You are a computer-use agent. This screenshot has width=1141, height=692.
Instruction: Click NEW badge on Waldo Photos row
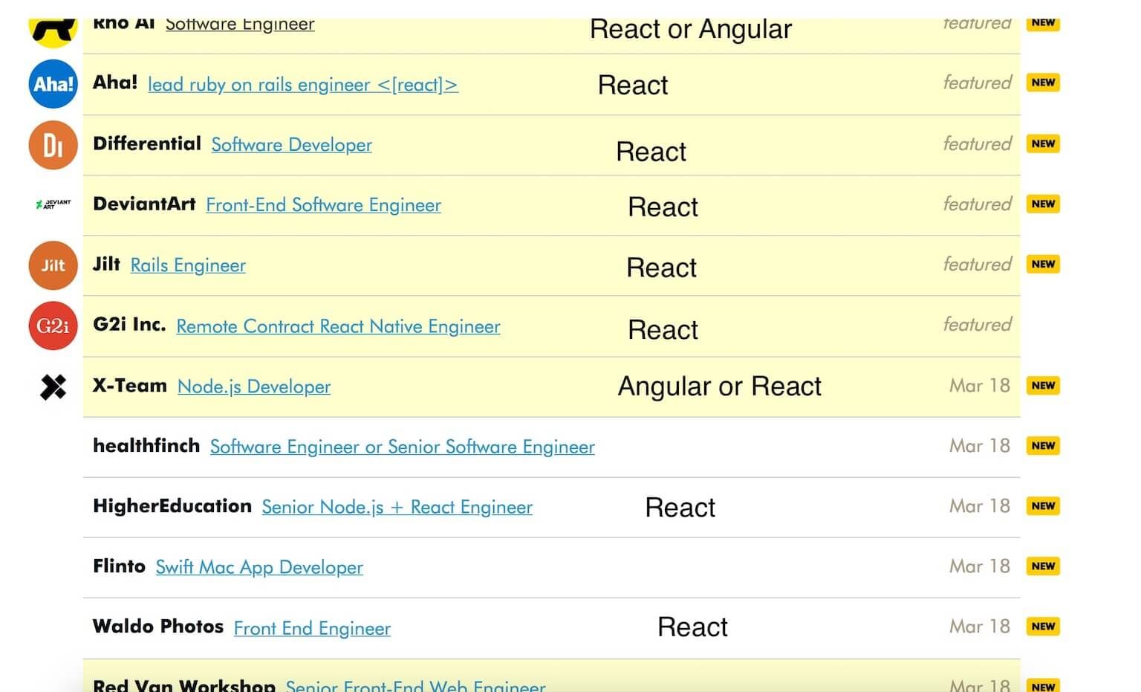tap(1043, 626)
